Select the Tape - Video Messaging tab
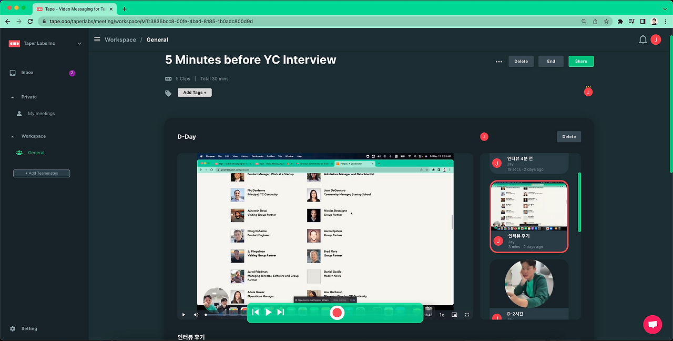673x341 pixels. [75, 9]
